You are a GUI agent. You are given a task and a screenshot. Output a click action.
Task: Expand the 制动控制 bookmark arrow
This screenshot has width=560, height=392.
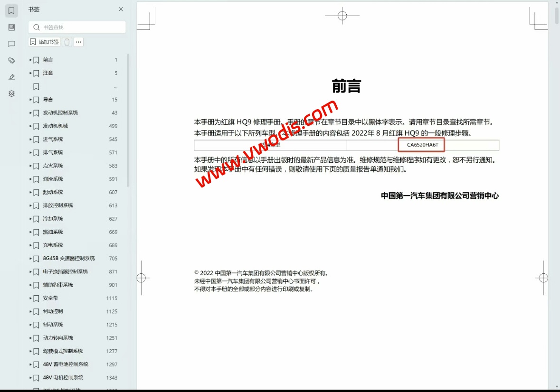coord(30,311)
